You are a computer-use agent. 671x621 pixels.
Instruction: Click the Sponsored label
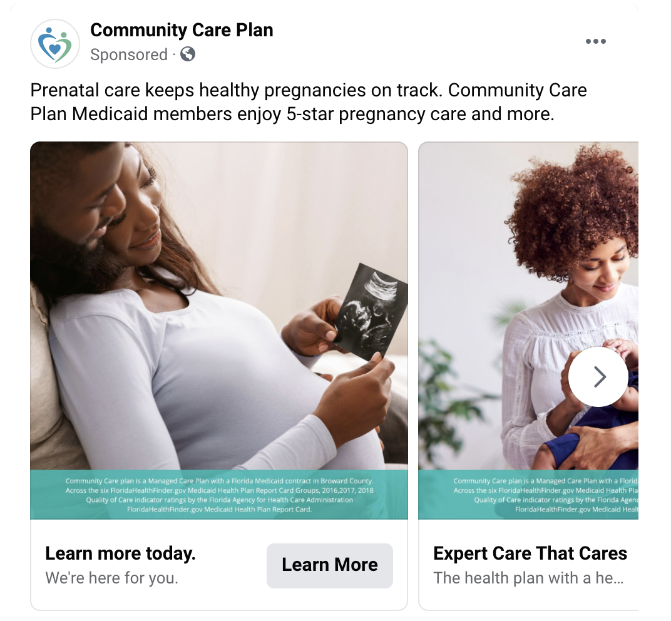[x=129, y=55]
